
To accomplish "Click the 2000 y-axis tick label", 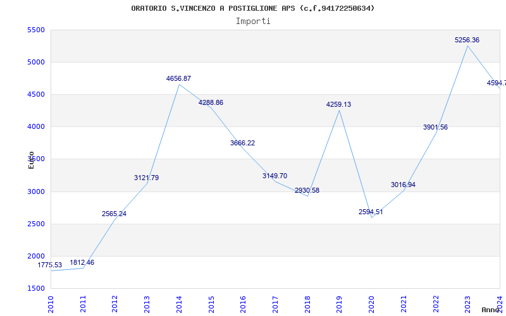I will (35, 256).
